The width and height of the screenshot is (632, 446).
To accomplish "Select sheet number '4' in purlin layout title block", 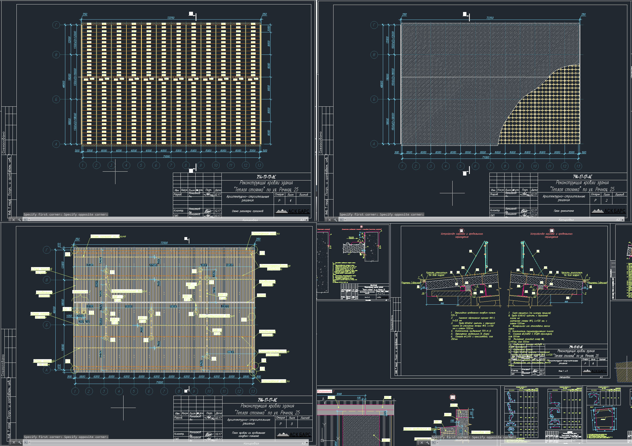I will 290,201.
